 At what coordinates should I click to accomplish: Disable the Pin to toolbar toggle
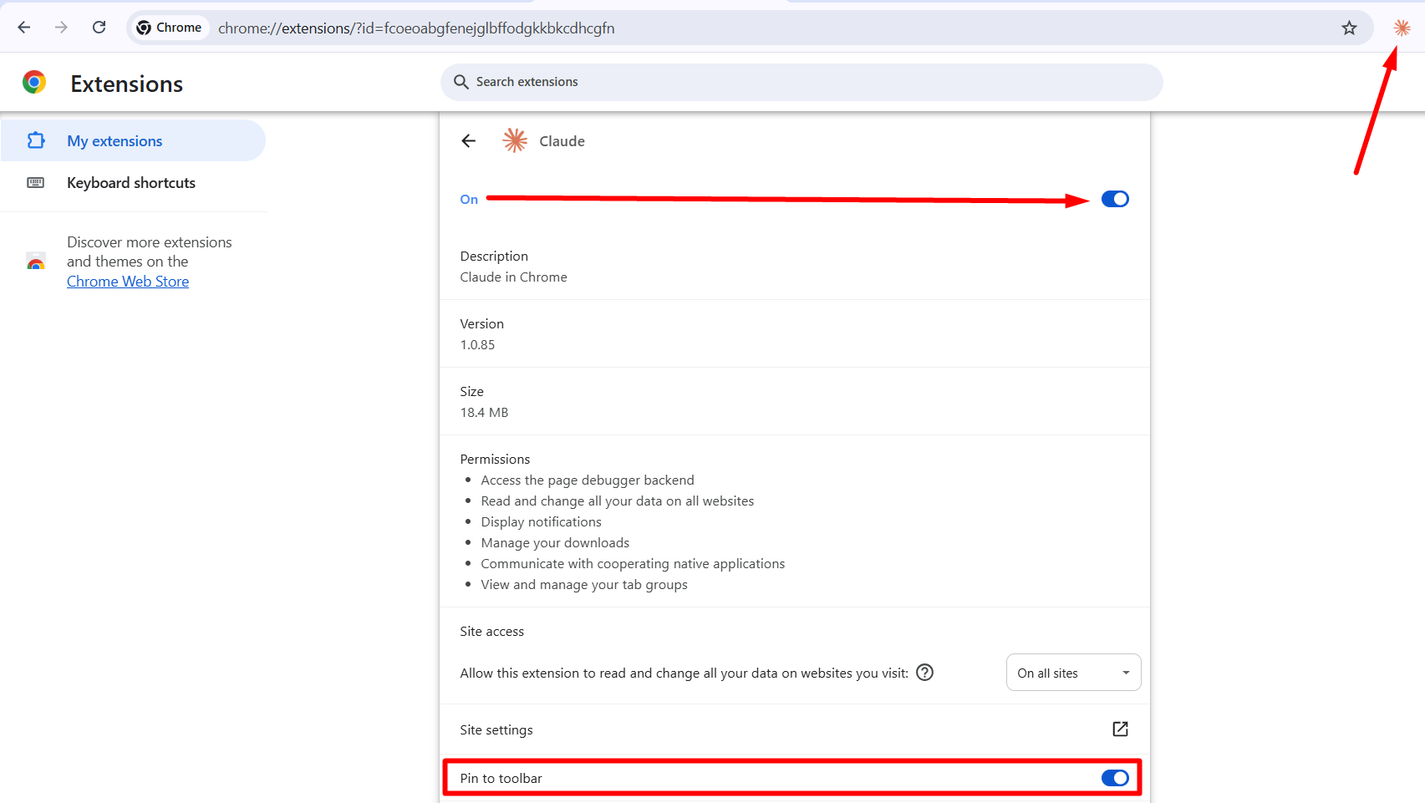tap(1115, 778)
